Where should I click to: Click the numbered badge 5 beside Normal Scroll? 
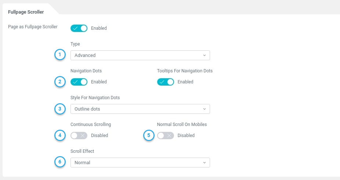click(x=148, y=136)
